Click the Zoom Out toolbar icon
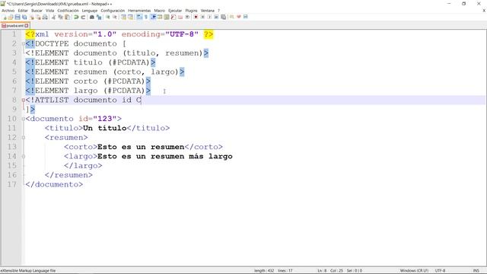The image size is (487, 274). 115,17
